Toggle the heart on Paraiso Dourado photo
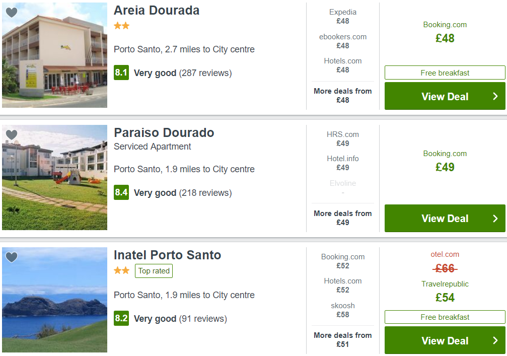 click(12, 134)
